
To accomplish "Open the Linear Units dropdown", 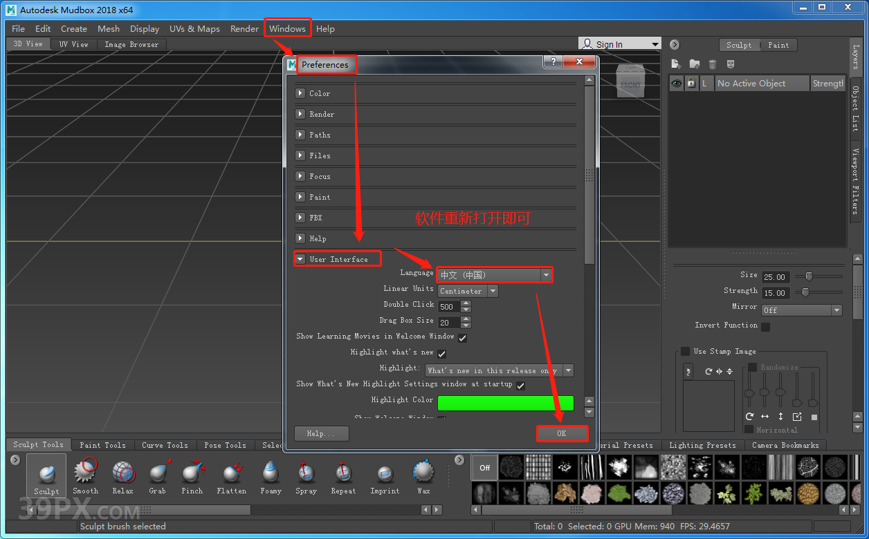I will tap(468, 291).
